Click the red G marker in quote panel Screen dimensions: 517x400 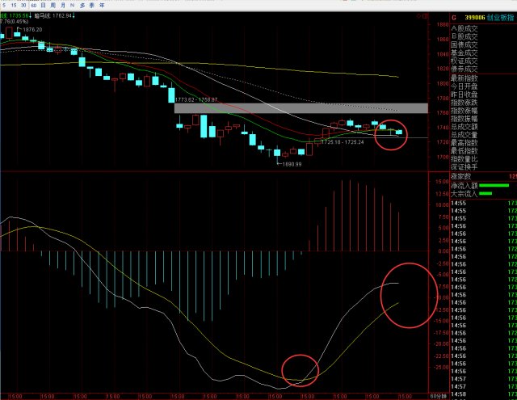pyautogui.click(x=454, y=15)
